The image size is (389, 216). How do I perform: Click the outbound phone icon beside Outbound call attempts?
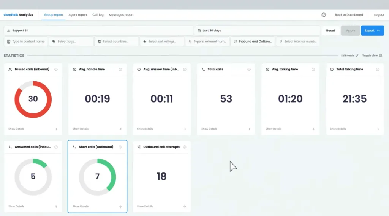(x=139, y=147)
